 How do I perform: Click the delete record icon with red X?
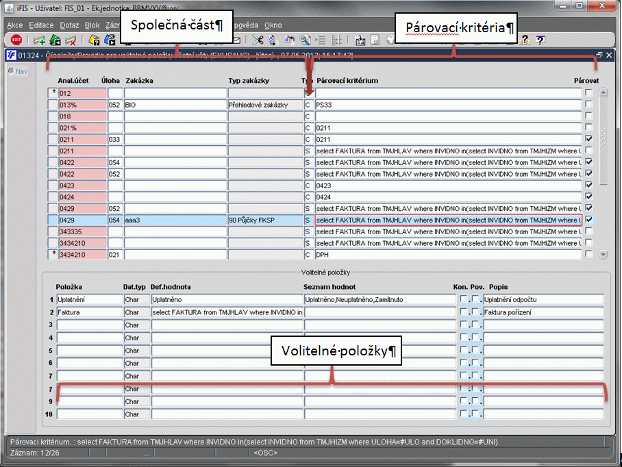(x=71, y=40)
